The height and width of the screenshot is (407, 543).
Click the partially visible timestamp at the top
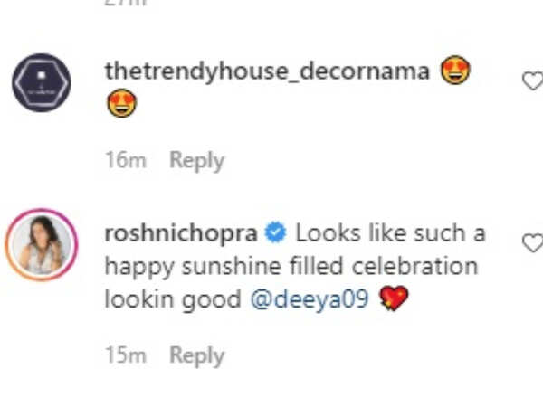point(129,5)
